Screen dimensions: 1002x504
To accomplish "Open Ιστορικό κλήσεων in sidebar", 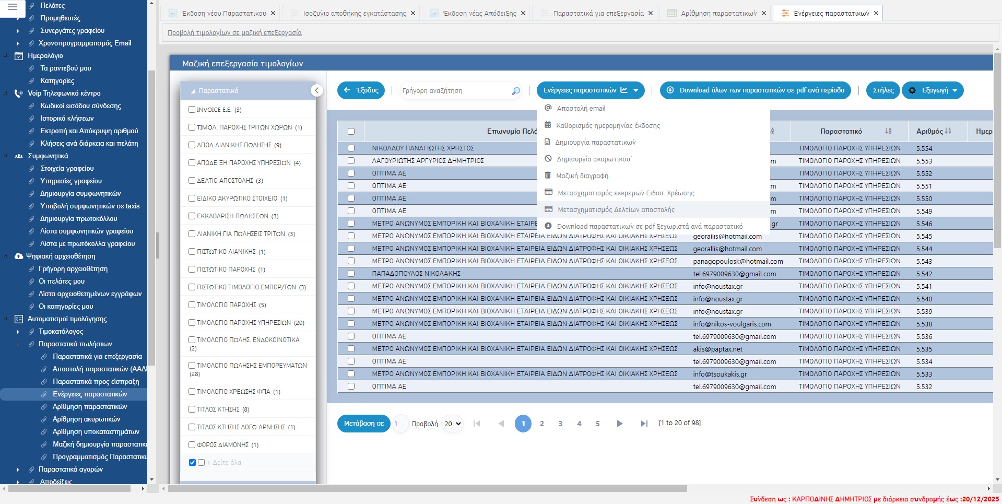I will click(67, 119).
